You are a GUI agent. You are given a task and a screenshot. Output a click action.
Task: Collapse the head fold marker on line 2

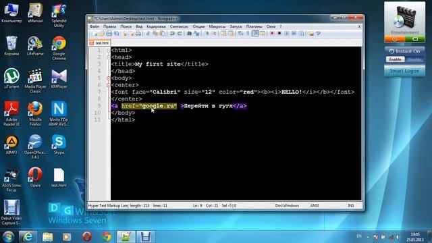[108, 57]
